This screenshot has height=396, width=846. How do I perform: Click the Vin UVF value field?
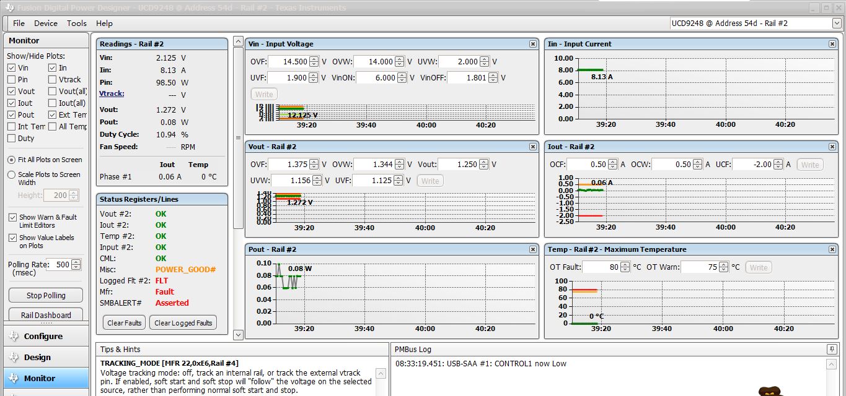click(289, 78)
